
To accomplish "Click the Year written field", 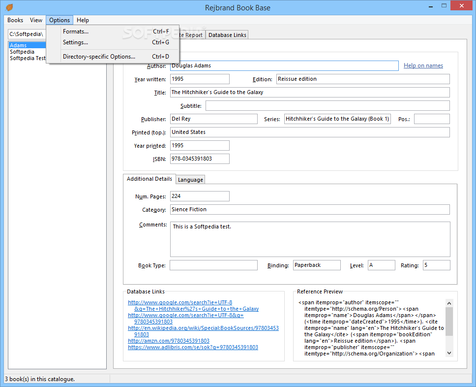I will (200, 79).
